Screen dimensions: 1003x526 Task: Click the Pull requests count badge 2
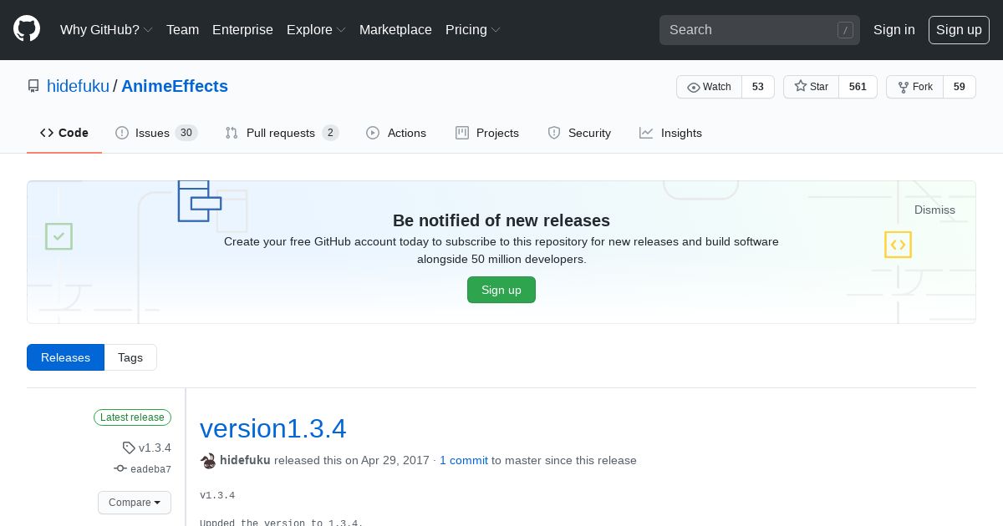(330, 133)
